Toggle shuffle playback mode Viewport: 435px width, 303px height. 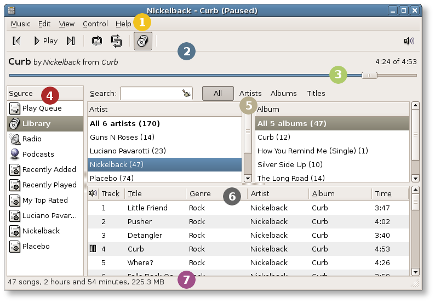(116, 41)
